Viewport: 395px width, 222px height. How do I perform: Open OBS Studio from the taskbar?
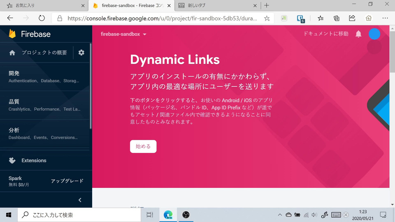pos(186,215)
